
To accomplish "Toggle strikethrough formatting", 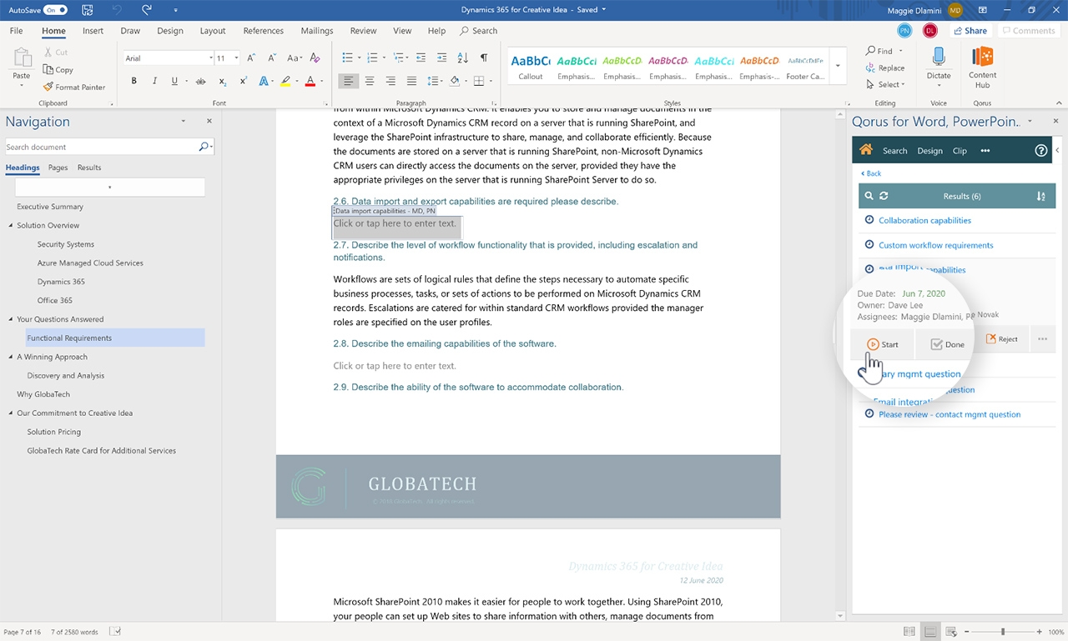I will click(200, 81).
